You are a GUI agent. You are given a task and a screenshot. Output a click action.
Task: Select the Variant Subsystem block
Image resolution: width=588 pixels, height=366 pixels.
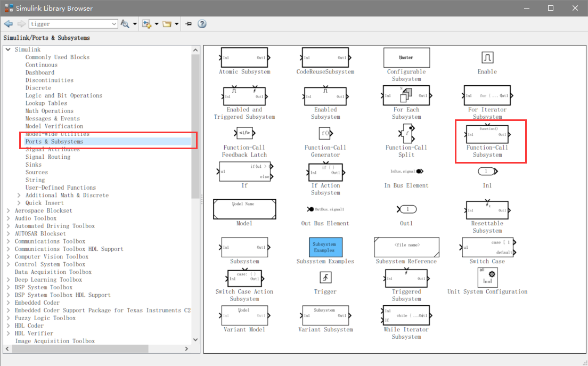click(325, 315)
